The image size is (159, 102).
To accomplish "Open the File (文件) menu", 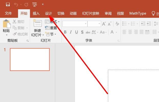I will pyautogui.click(x=8, y=13).
